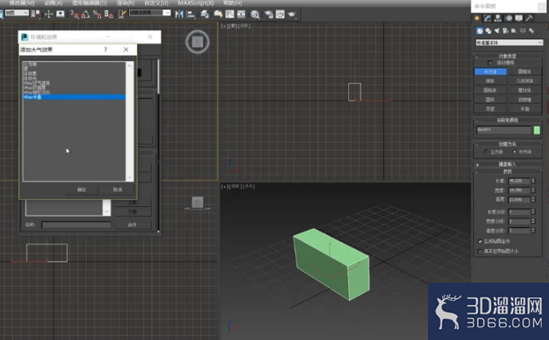Viewport: 549px width, 340px height.
Task: Select the Shapes category icon
Action: coord(488,31)
